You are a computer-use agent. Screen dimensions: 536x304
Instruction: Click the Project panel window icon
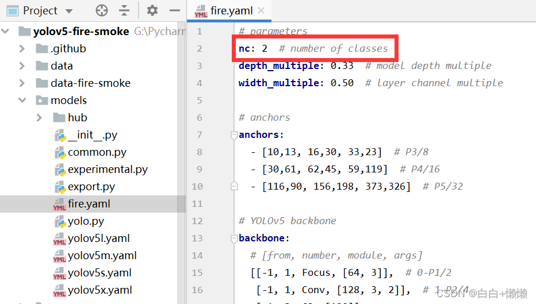coord(13,11)
